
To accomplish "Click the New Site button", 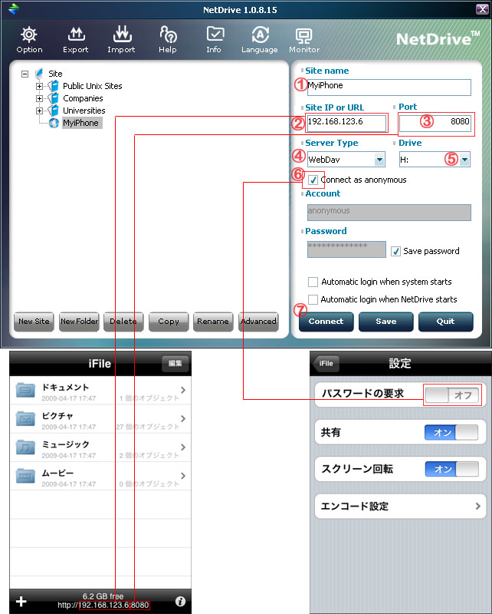I will [34, 322].
